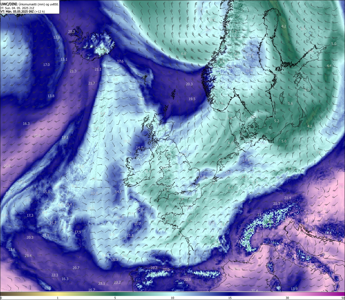Screen dimensions: 345x300
Task: Click the VT: Mán. 05.05.2025 09Z valid time
Action: tap(23, 12)
